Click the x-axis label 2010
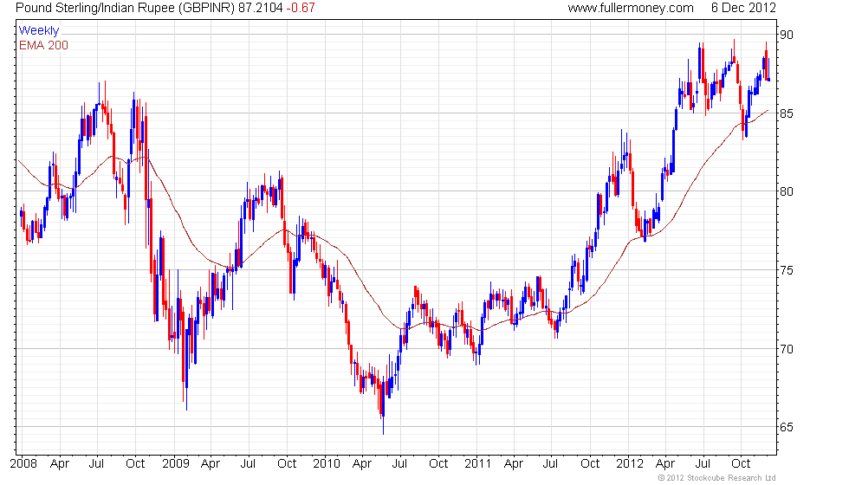The width and height of the screenshot is (849, 485). (x=327, y=464)
